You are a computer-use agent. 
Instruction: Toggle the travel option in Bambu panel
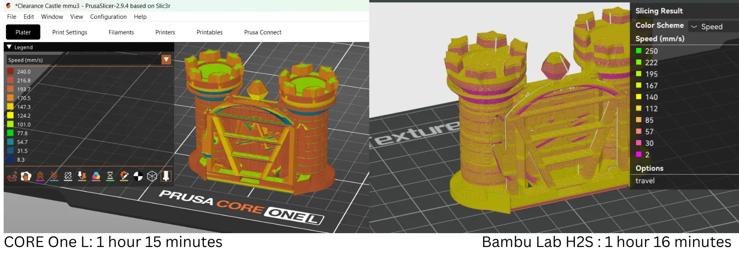click(645, 181)
